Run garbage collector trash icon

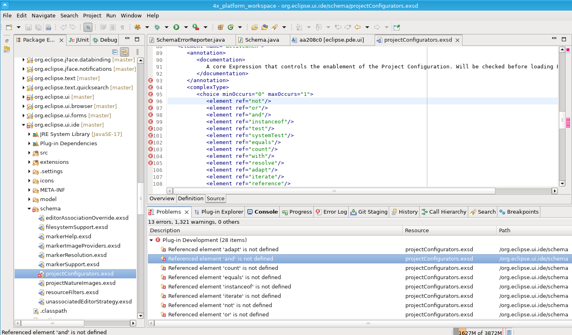coord(509,332)
